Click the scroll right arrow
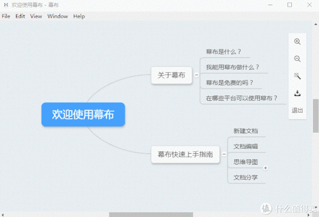 [x=309, y=215]
